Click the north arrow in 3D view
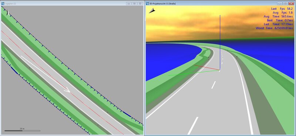 [x=152, y=11]
